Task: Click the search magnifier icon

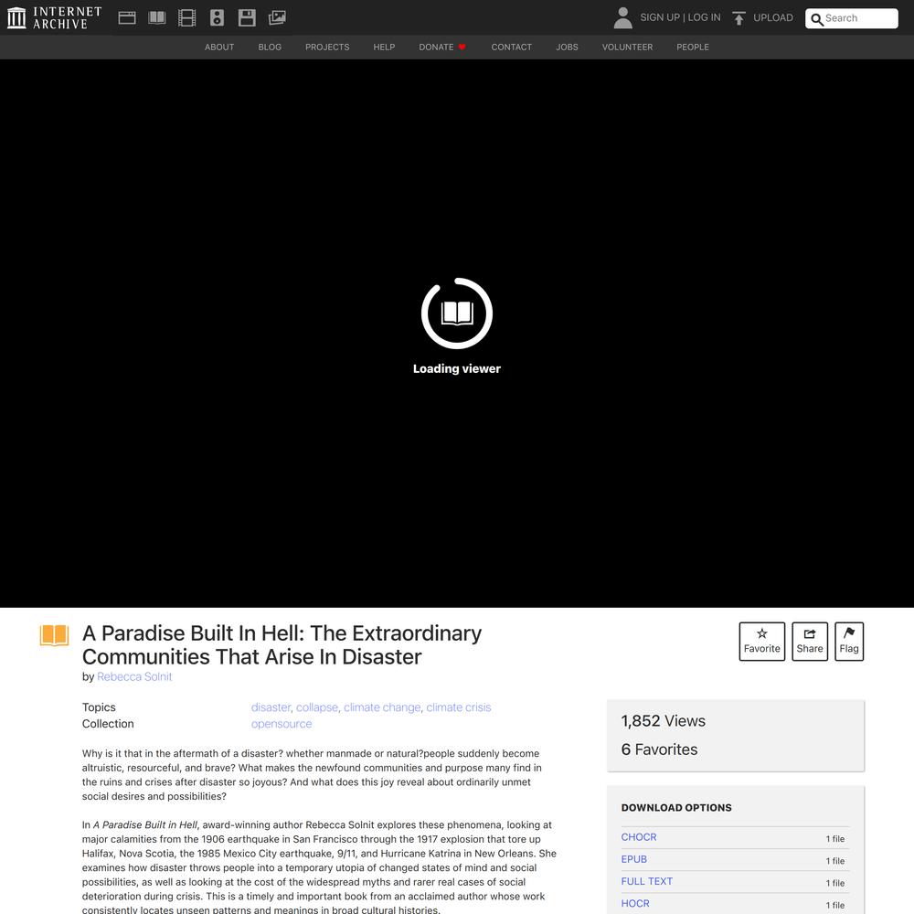Action: tap(817, 19)
